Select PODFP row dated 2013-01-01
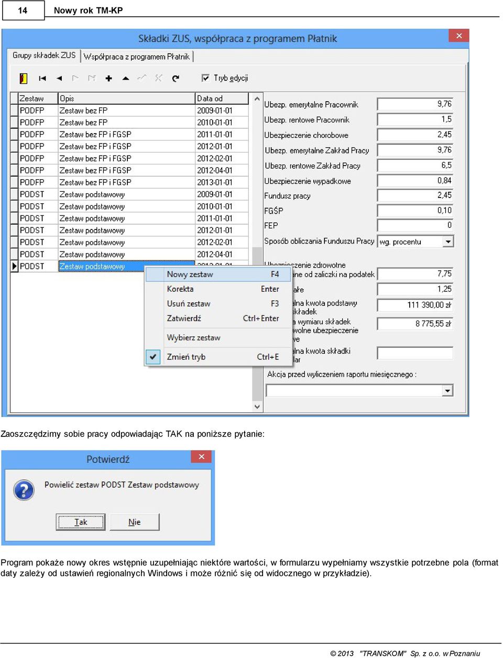The image size is (503, 658). tap(129, 182)
